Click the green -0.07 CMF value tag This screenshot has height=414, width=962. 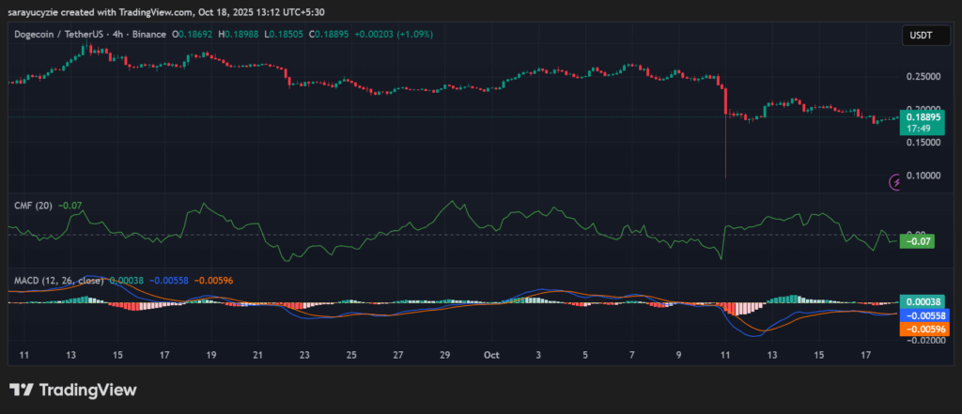tap(917, 241)
